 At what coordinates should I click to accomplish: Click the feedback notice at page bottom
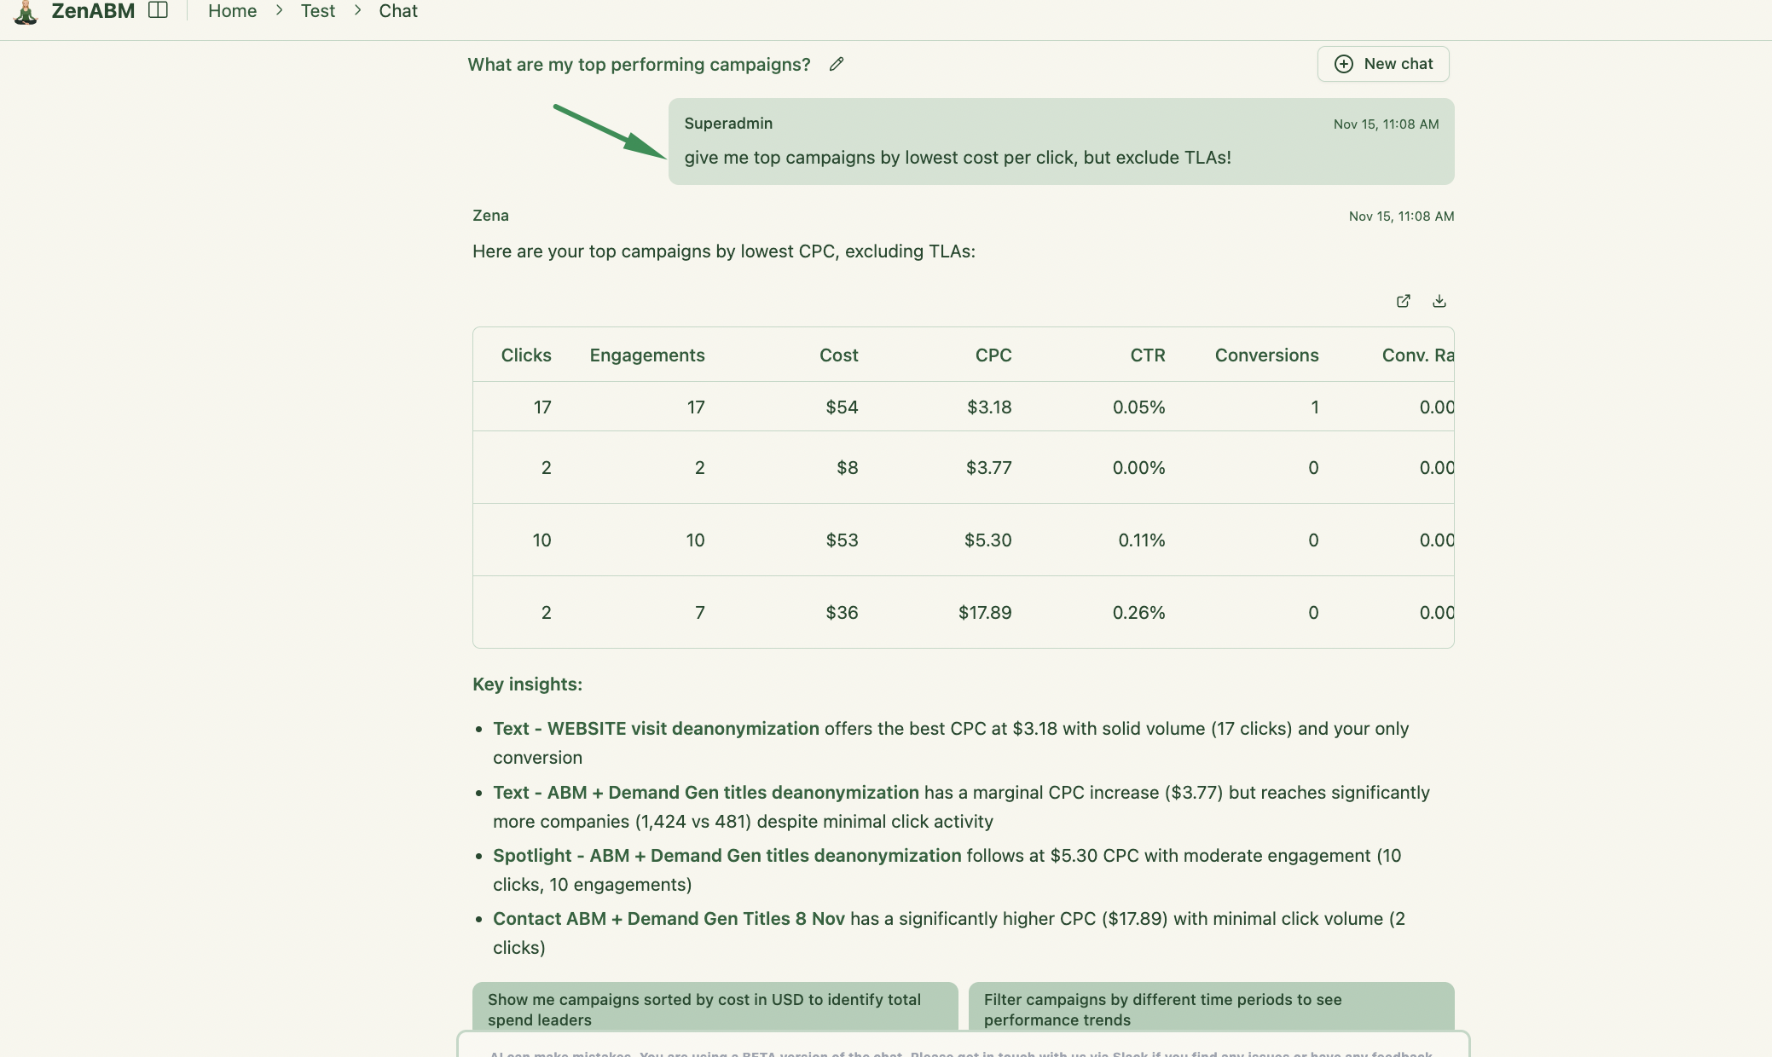pyautogui.click(x=962, y=1053)
